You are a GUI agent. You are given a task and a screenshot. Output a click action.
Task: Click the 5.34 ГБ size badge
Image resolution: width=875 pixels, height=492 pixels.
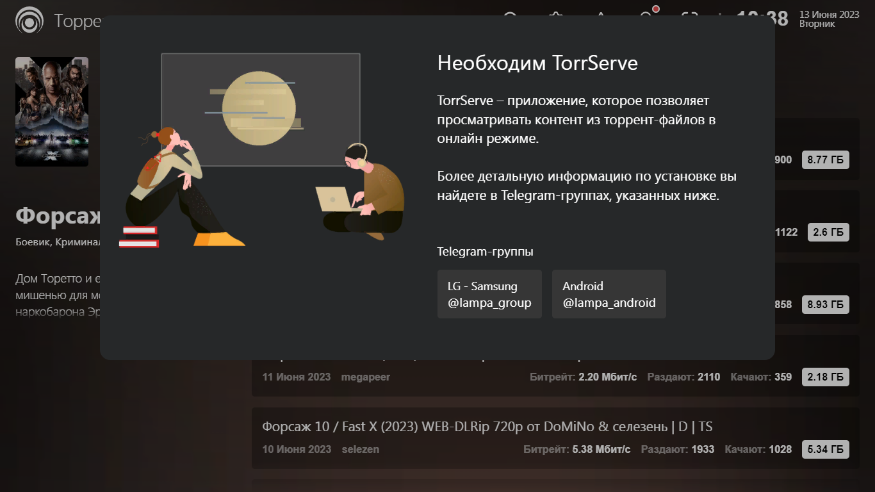coord(826,449)
